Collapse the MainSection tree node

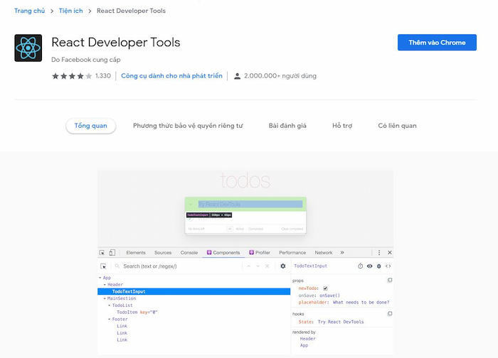[105, 298]
